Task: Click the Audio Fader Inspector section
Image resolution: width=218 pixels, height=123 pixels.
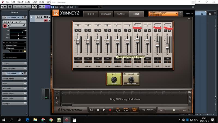Action: [14, 99]
